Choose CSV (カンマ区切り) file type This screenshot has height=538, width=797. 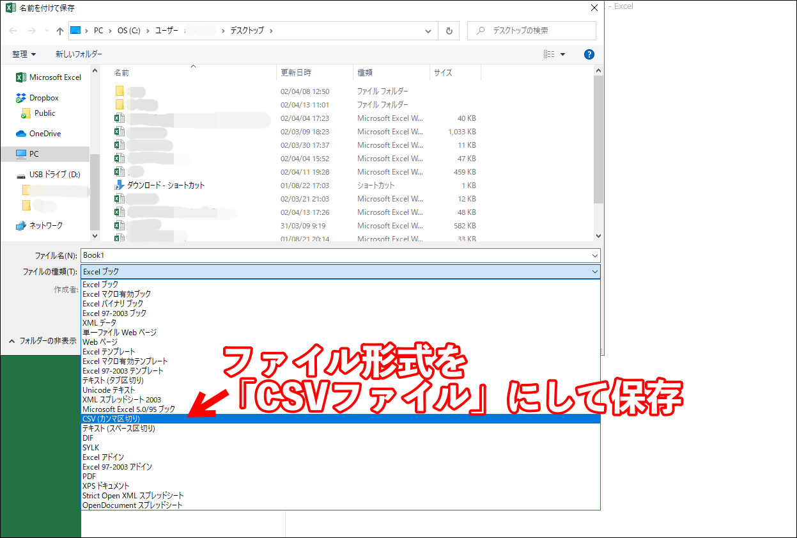tap(341, 419)
